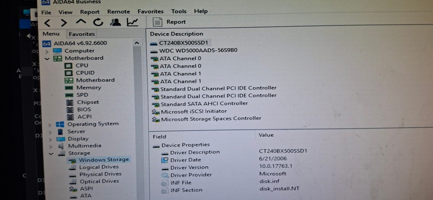Select device WDC WD5000AADS-56S9B0
The width and height of the screenshot is (433, 200).
pos(198,51)
